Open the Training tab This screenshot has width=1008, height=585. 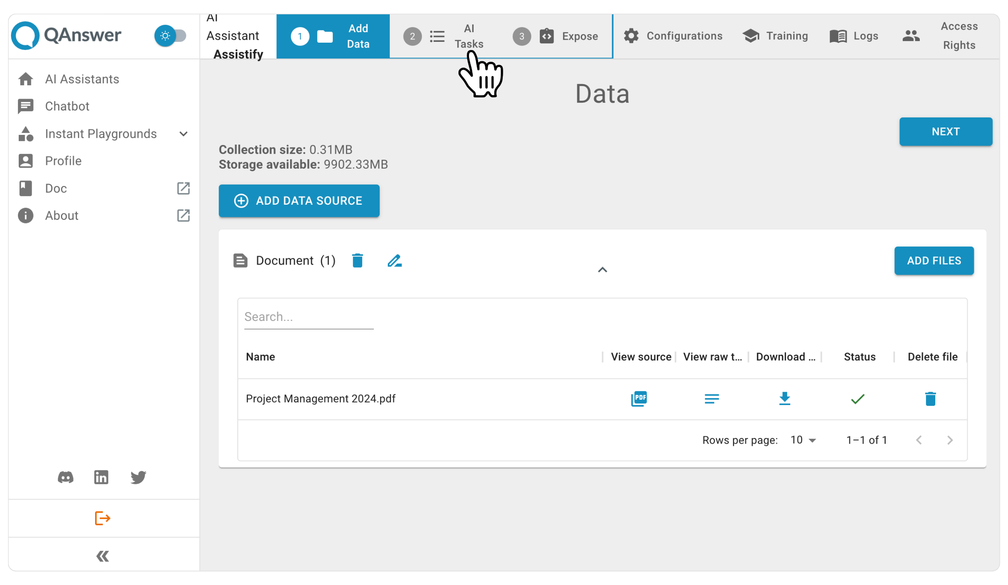(x=775, y=36)
